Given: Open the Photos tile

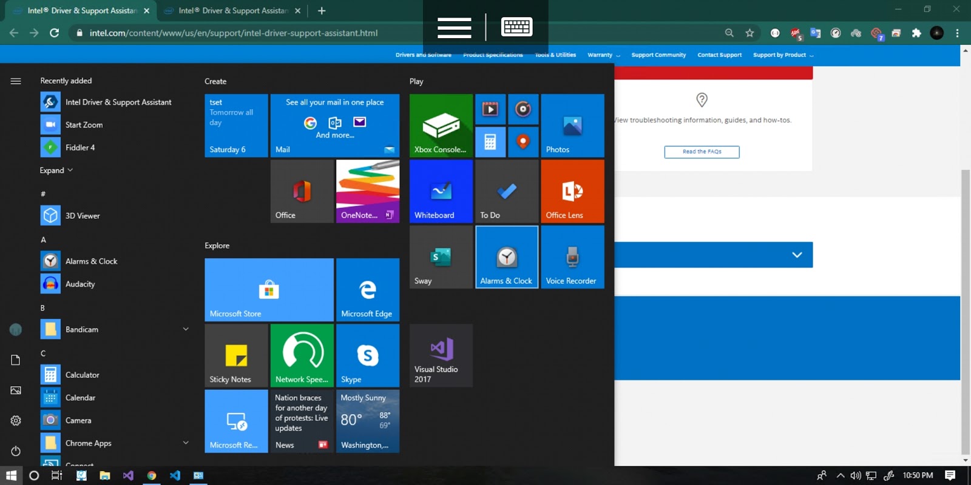Looking at the screenshot, I should pyautogui.click(x=572, y=125).
